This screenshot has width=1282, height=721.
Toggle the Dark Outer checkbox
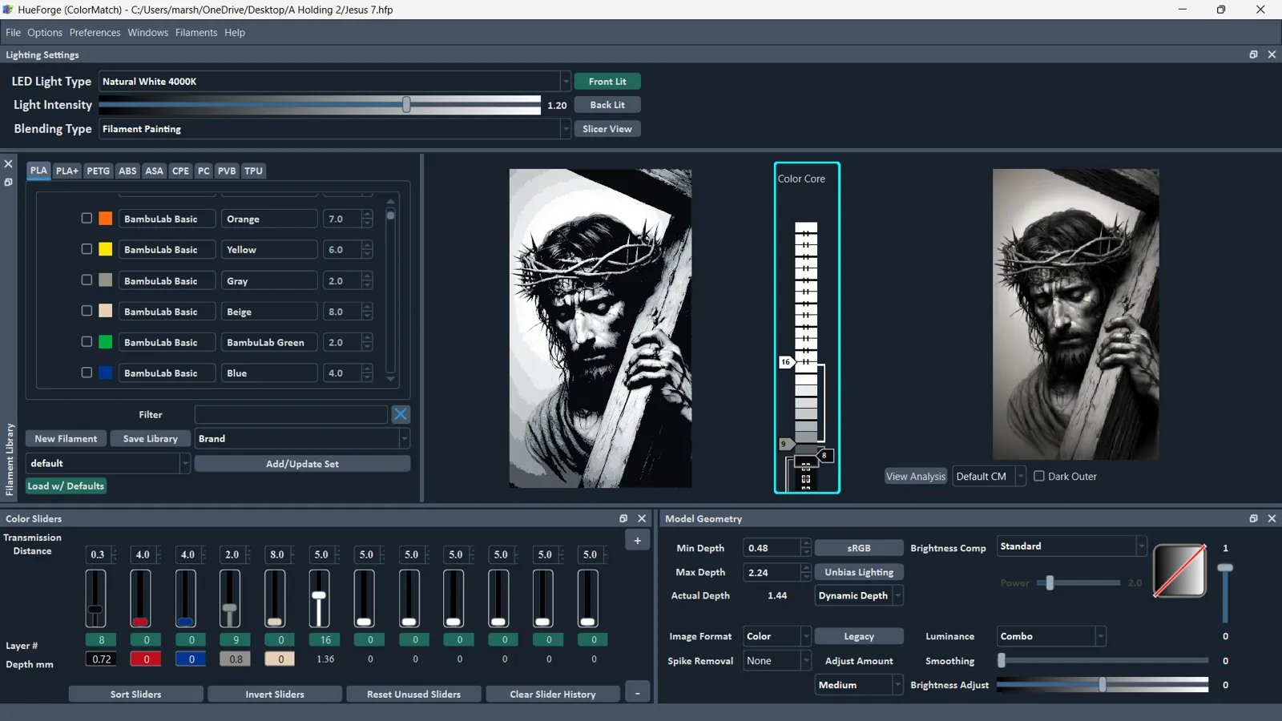coord(1039,476)
